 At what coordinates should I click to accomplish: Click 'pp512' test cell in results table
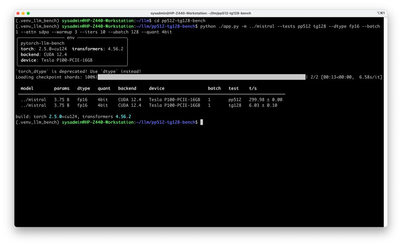point(235,100)
